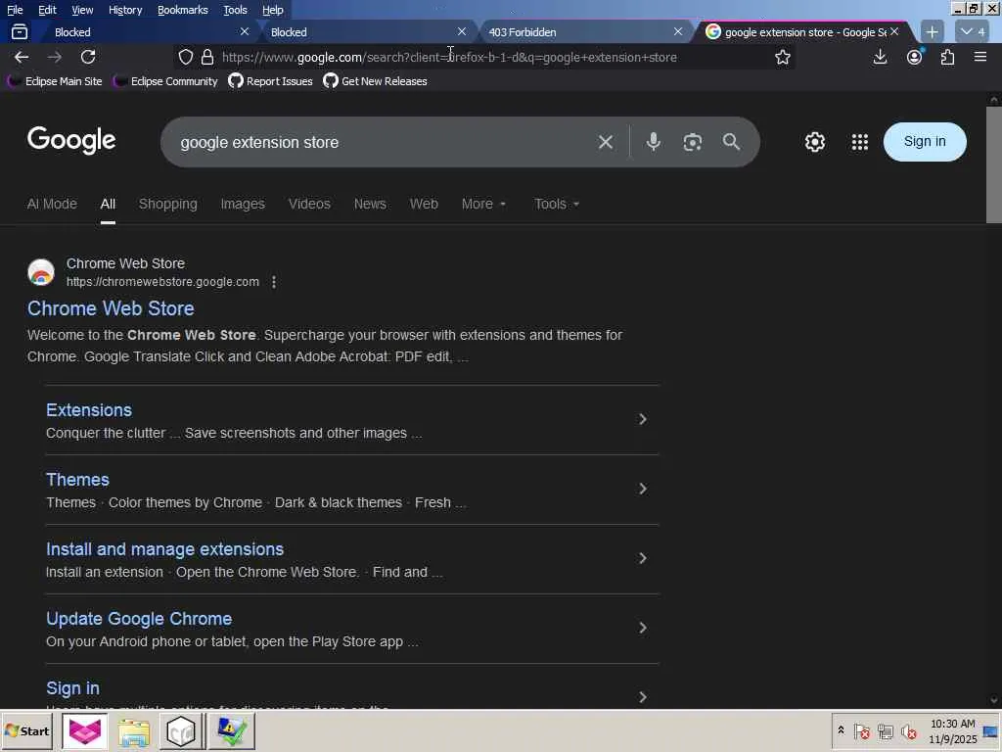Viewport: 1002px width, 752px height.
Task: Open the file explorer taskbar icon
Action: click(x=133, y=731)
